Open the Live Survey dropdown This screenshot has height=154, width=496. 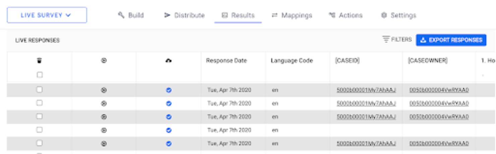point(47,15)
